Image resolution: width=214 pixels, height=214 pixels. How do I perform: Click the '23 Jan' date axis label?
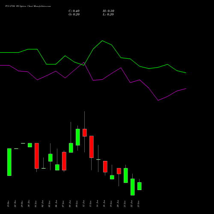point(138,204)
